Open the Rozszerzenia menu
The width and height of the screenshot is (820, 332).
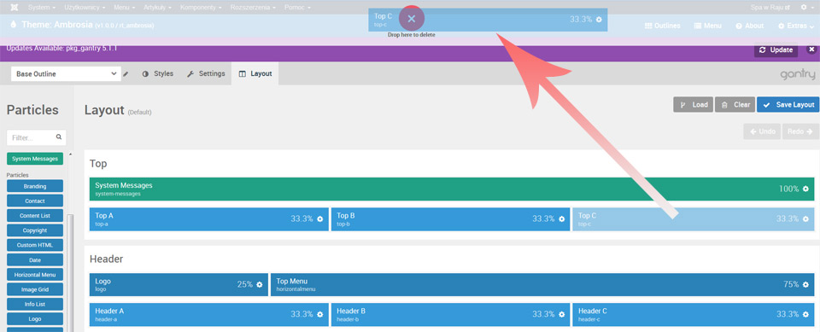(x=253, y=8)
